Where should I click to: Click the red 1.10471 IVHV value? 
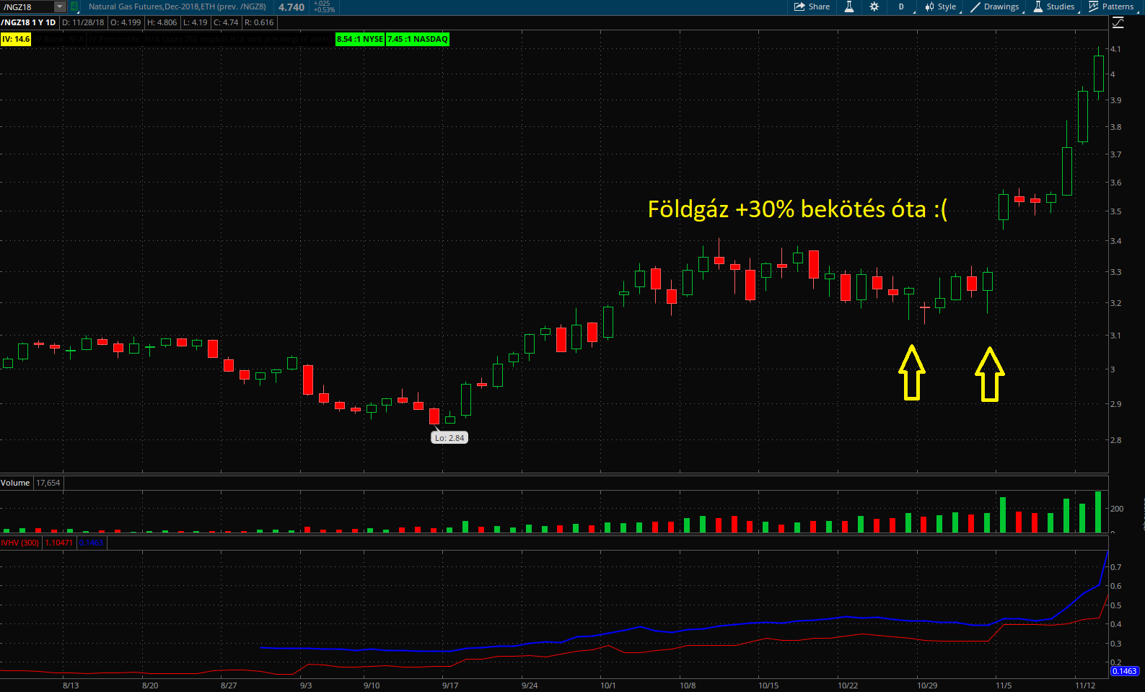59,543
